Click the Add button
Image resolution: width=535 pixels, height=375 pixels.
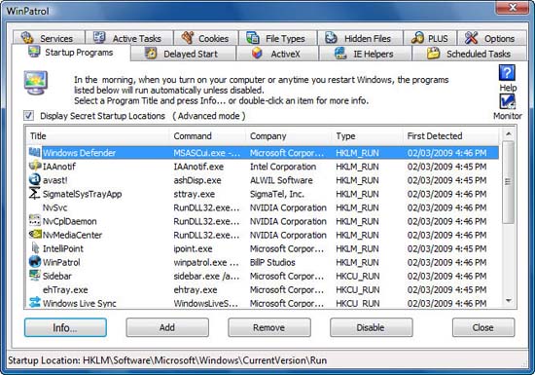pyautogui.click(x=167, y=327)
